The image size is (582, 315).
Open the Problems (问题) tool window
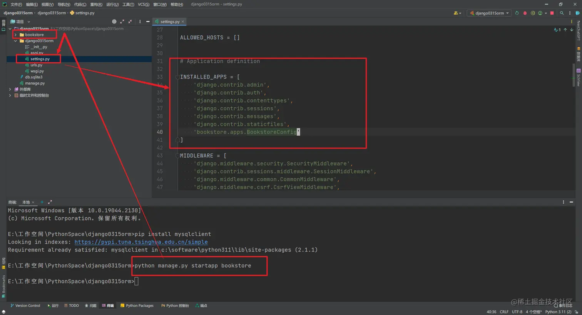pos(91,306)
